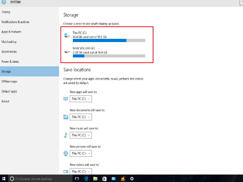Screen dimensions: 243x182
Task: Click '2.38 GB used out of 14.4 GB'
Action: pyautogui.click(x=90, y=53)
